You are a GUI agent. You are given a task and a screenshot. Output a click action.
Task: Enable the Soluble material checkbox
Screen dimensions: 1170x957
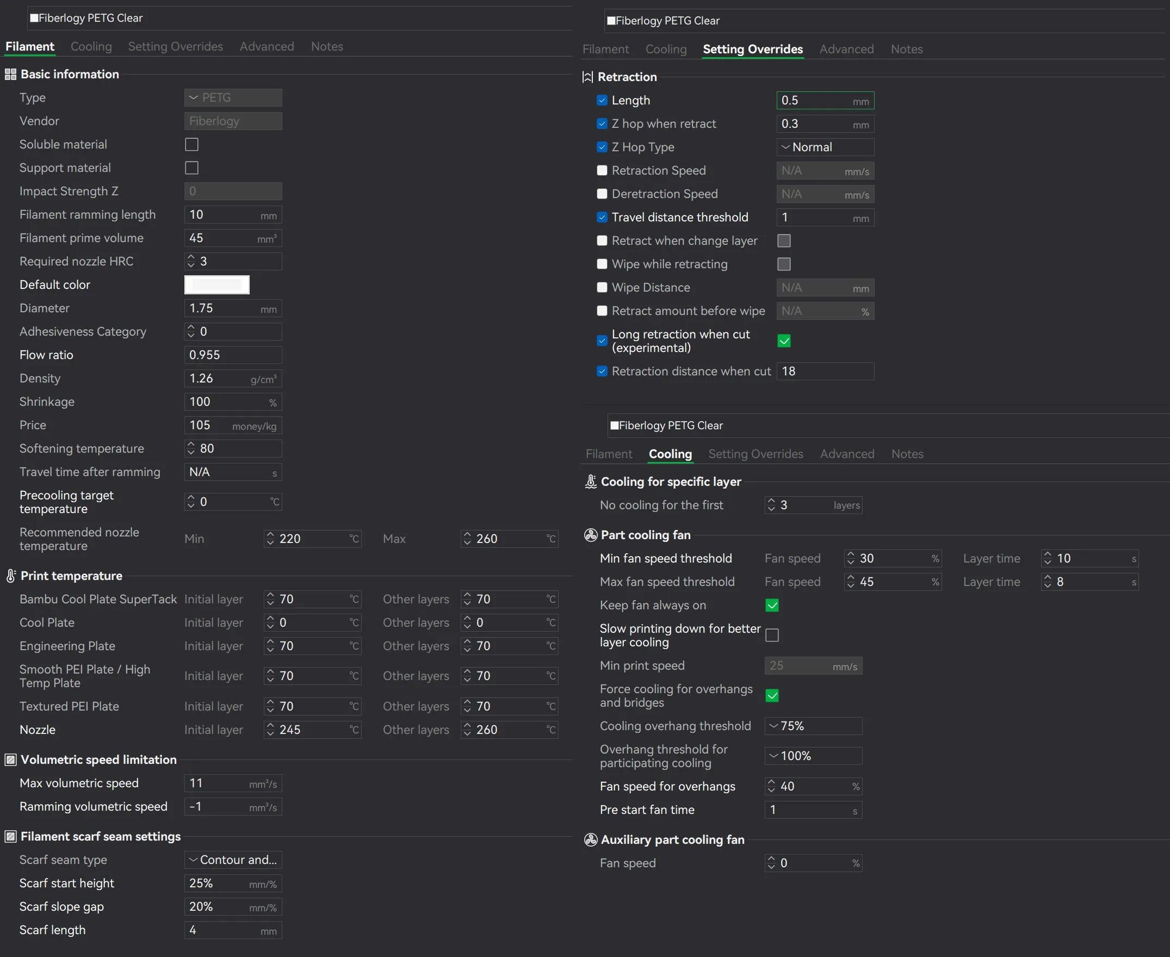point(191,144)
